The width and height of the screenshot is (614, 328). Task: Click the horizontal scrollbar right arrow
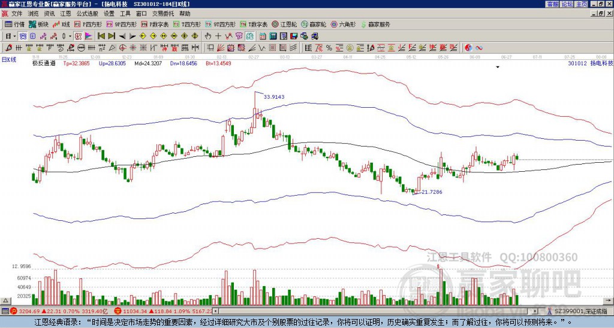[535, 311]
